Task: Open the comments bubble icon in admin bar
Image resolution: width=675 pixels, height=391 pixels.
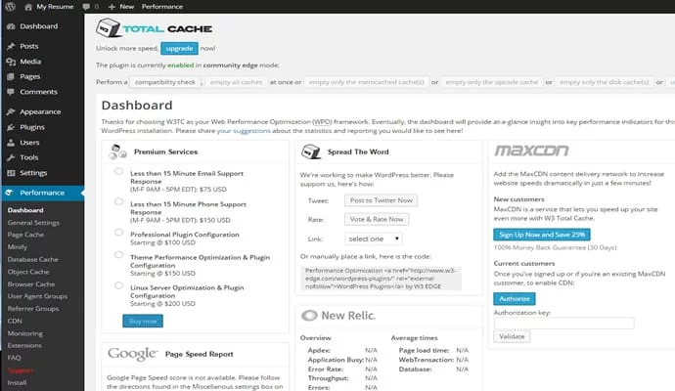Action: coord(86,7)
